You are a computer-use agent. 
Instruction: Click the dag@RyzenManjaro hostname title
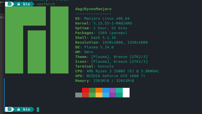coord(93,9)
